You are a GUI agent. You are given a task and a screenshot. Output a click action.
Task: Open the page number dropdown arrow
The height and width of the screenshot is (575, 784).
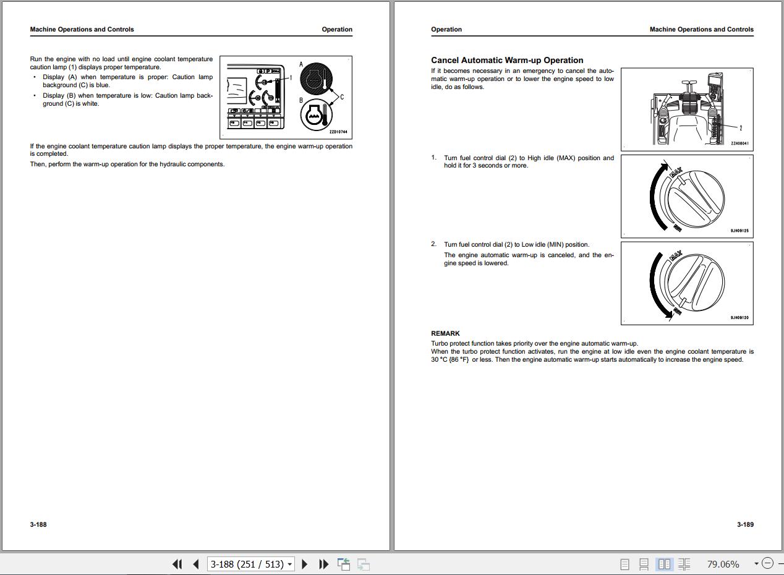[290, 564]
